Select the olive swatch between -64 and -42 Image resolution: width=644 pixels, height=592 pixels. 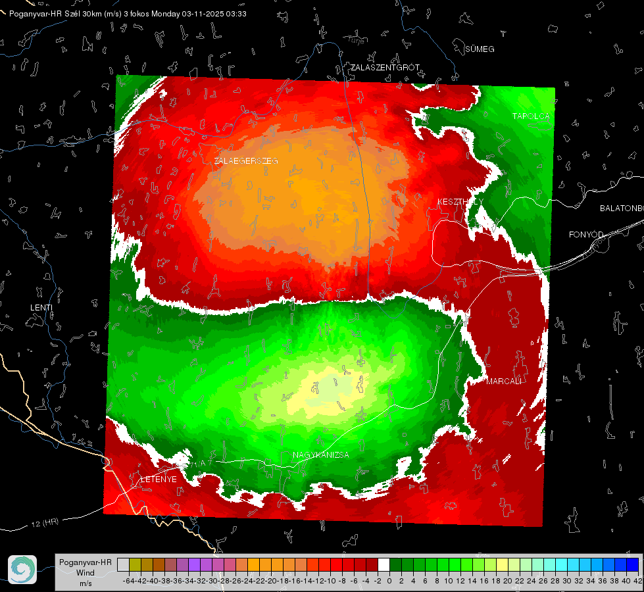click(135, 564)
